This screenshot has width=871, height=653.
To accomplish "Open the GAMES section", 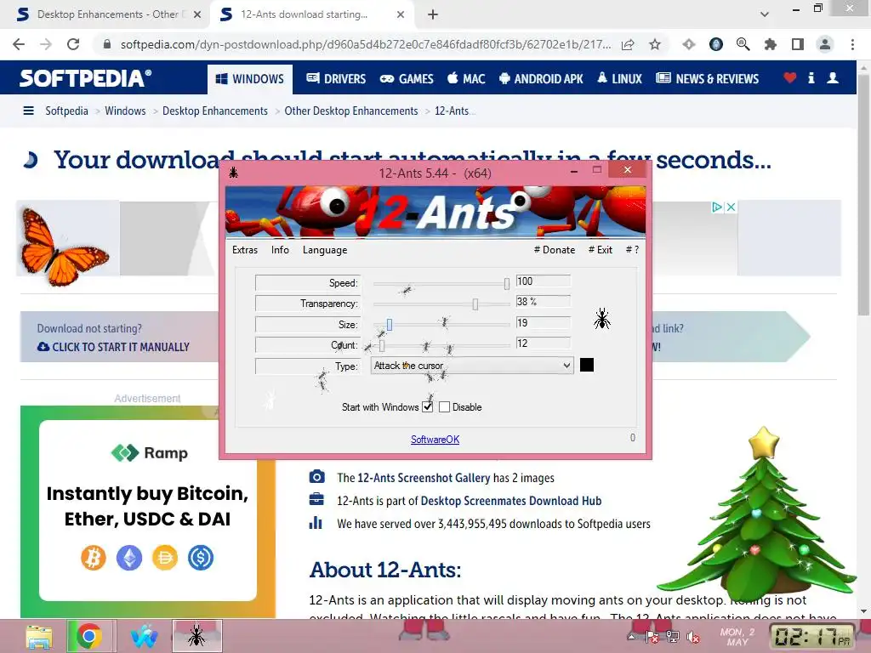I will pyautogui.click(x=407, y=79).
